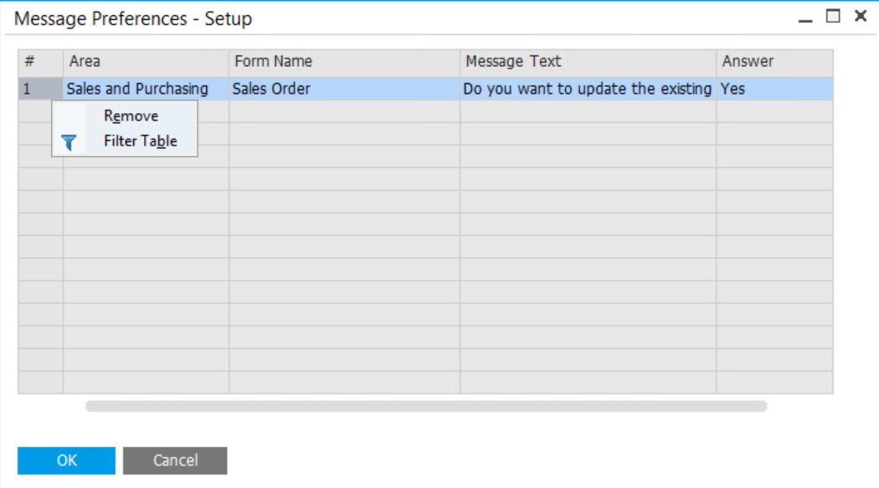The height and width of the screenshot is (488, 879).
Task: Close the Message Preferences window
Action: point(860,16)
